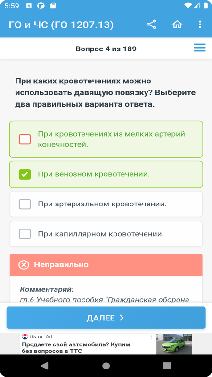Check the capillary bleeding checkbox
This screenshot has height=377, width=212.
coord(25,234)
